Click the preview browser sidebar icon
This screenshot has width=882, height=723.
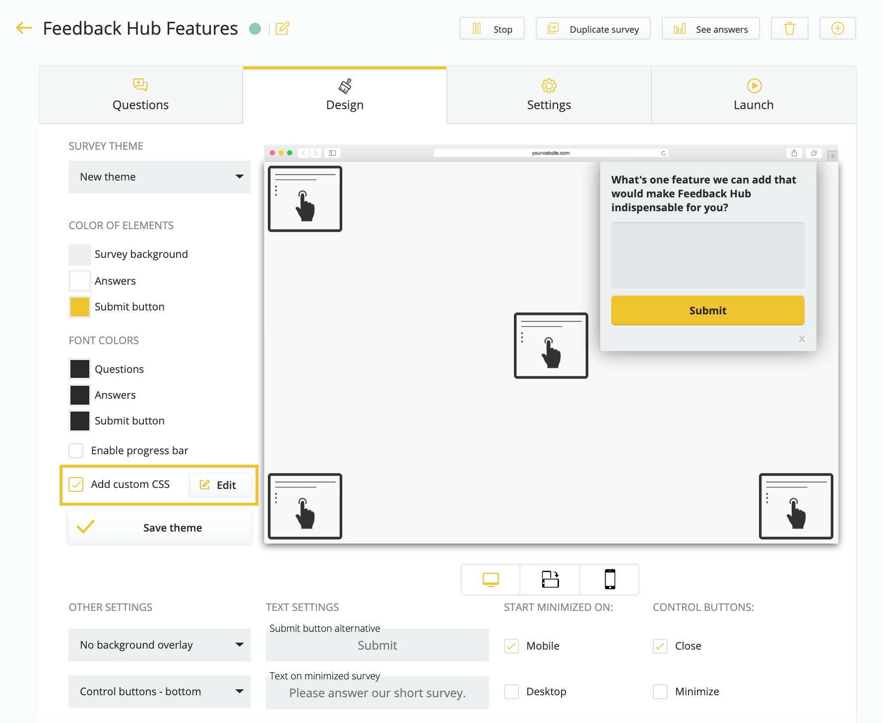point(332,153)
